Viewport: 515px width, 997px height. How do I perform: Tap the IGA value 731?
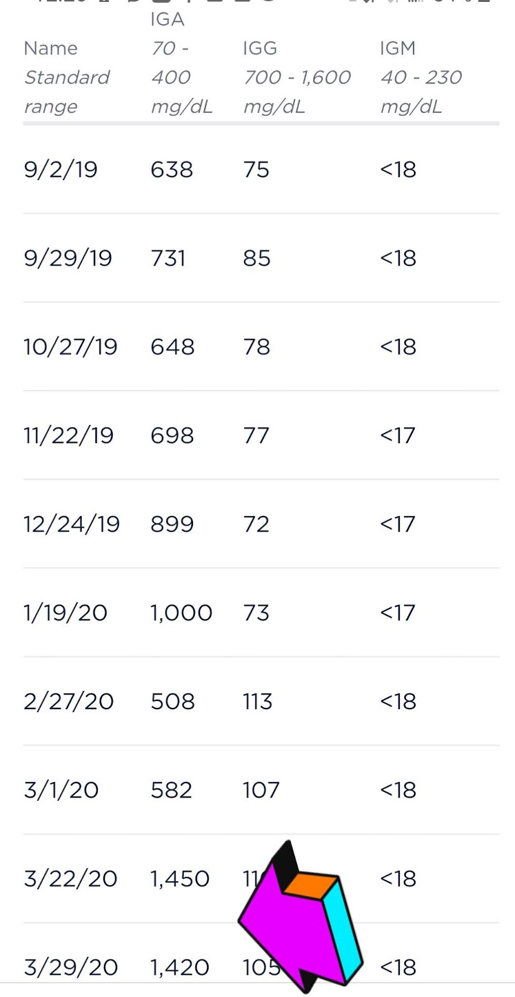(168, 258)
